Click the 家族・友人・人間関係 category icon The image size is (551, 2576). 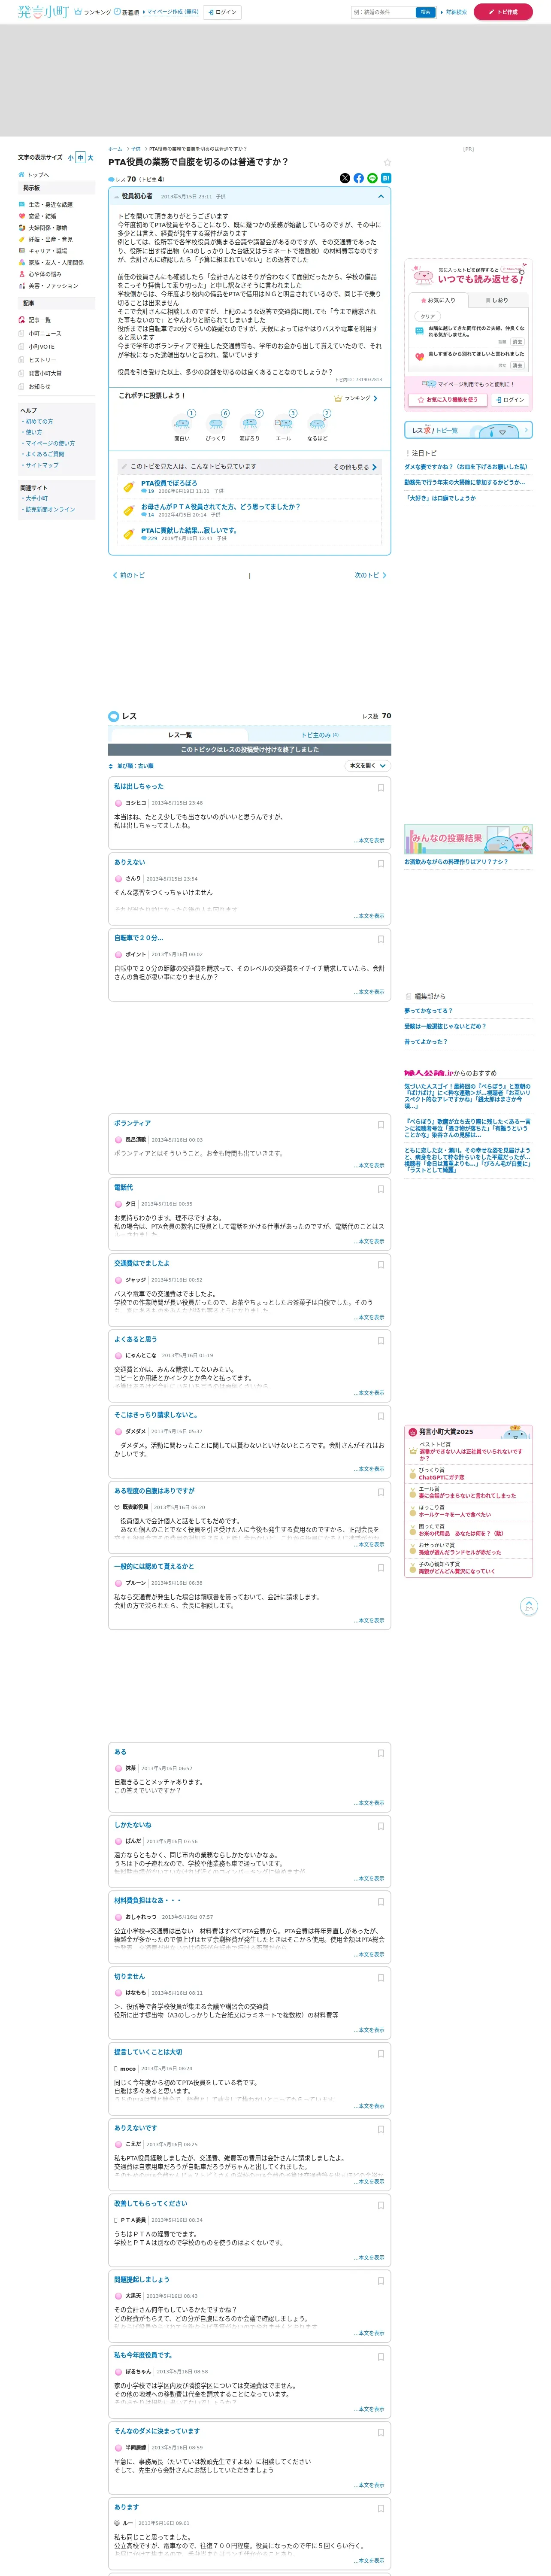[x=22, y=263]
